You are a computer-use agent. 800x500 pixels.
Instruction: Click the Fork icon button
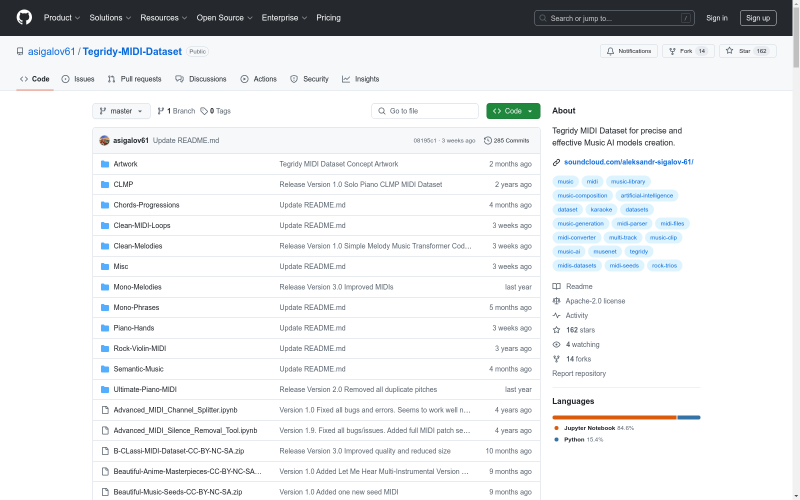click(x=672, y=51)
